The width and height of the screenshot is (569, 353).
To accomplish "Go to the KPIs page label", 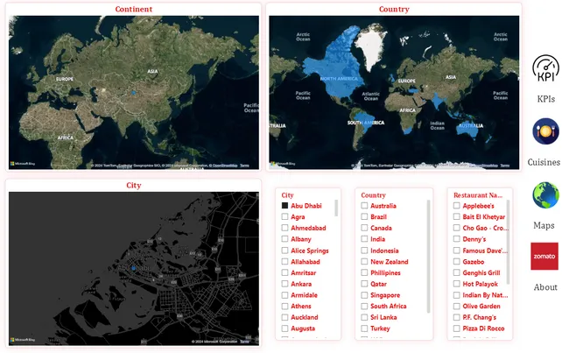I will 545,99.
